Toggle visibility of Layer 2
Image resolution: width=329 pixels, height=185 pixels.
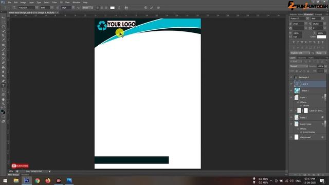tap(291, 117)
